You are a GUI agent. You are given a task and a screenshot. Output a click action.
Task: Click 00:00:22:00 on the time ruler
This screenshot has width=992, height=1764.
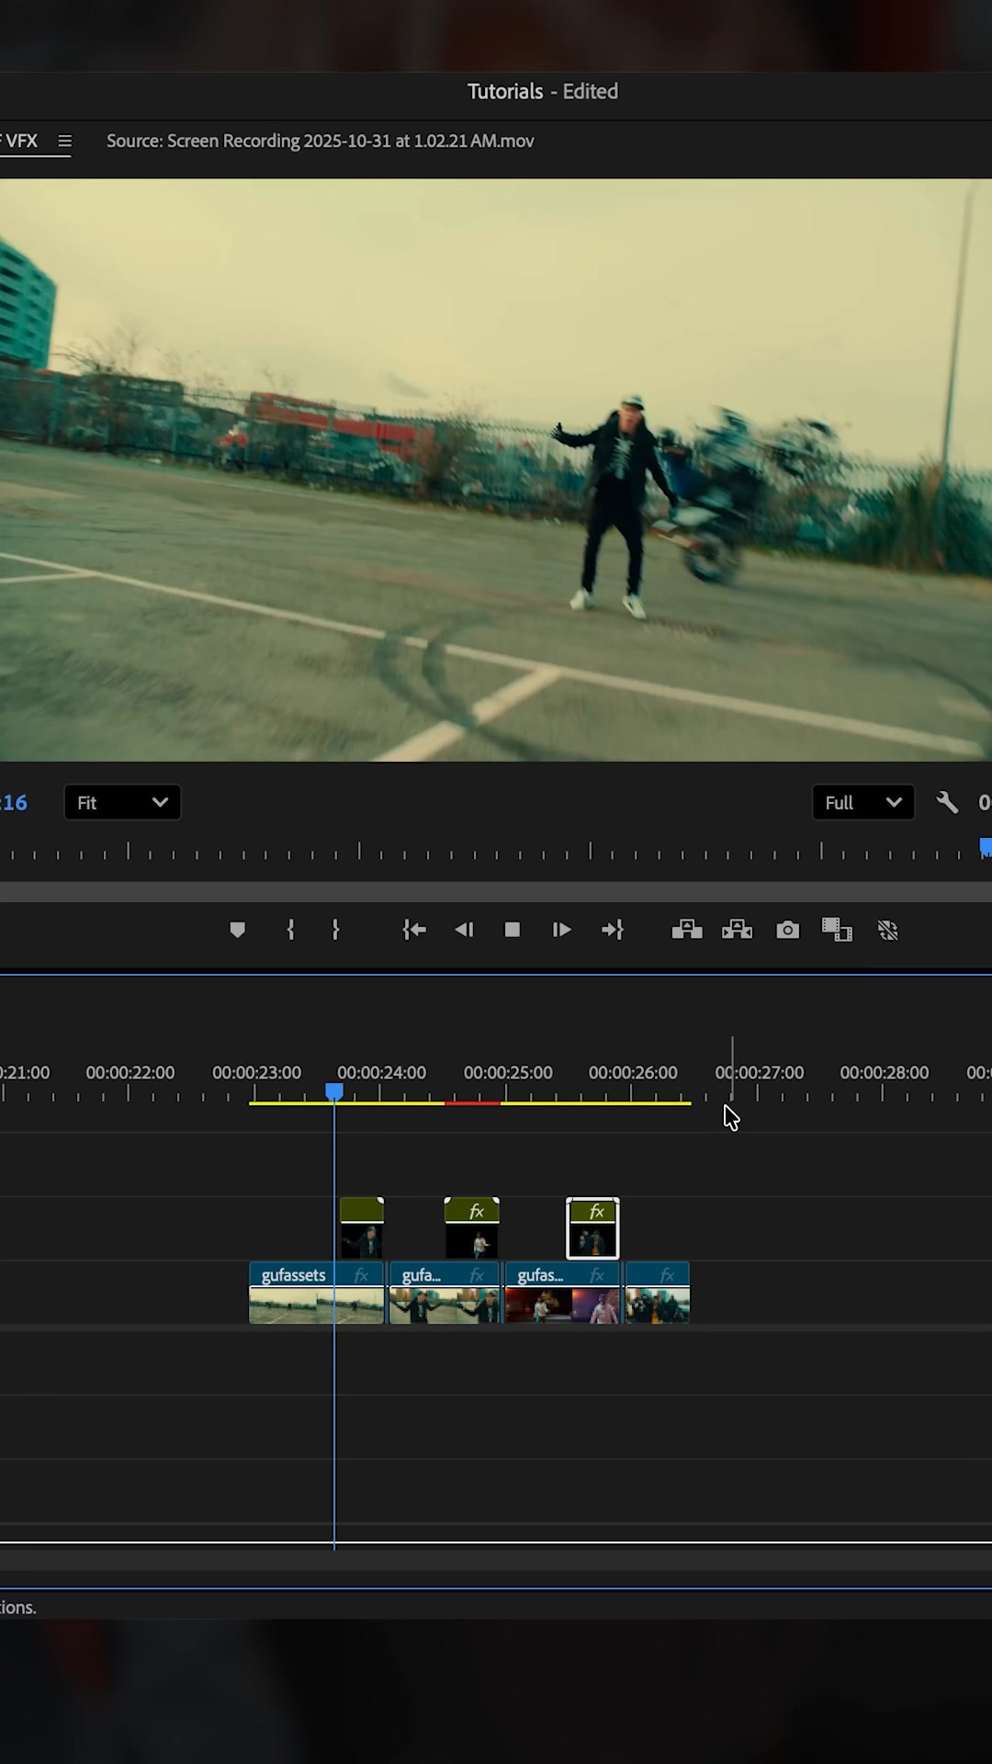pyautogui.click(x=130, y=1072)
